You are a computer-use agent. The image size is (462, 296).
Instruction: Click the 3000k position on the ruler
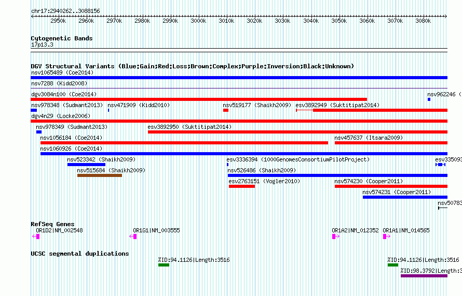(x=198, y=21)
